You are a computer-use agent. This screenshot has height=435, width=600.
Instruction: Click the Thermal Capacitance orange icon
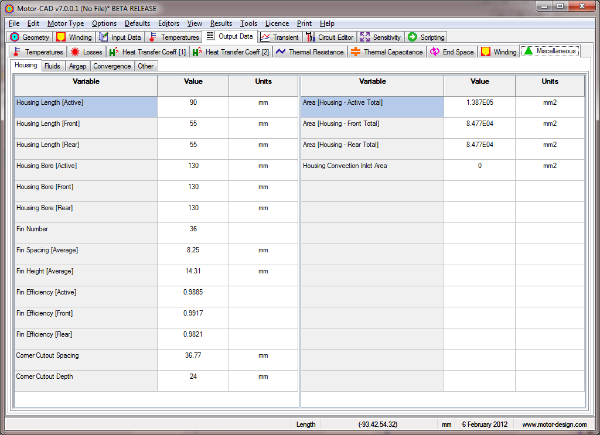(x=356, y=52)
